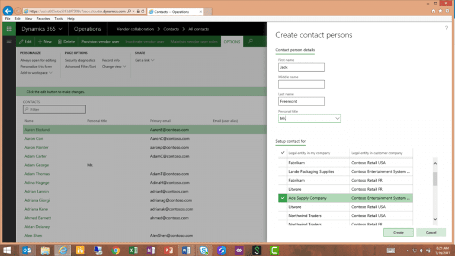The height and width of the screenshot is (256, 455).
Task: Click the help question mark icon
Action: (446, 28)
